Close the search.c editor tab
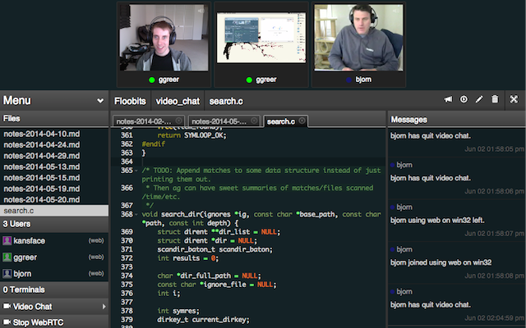 [302, 121]
